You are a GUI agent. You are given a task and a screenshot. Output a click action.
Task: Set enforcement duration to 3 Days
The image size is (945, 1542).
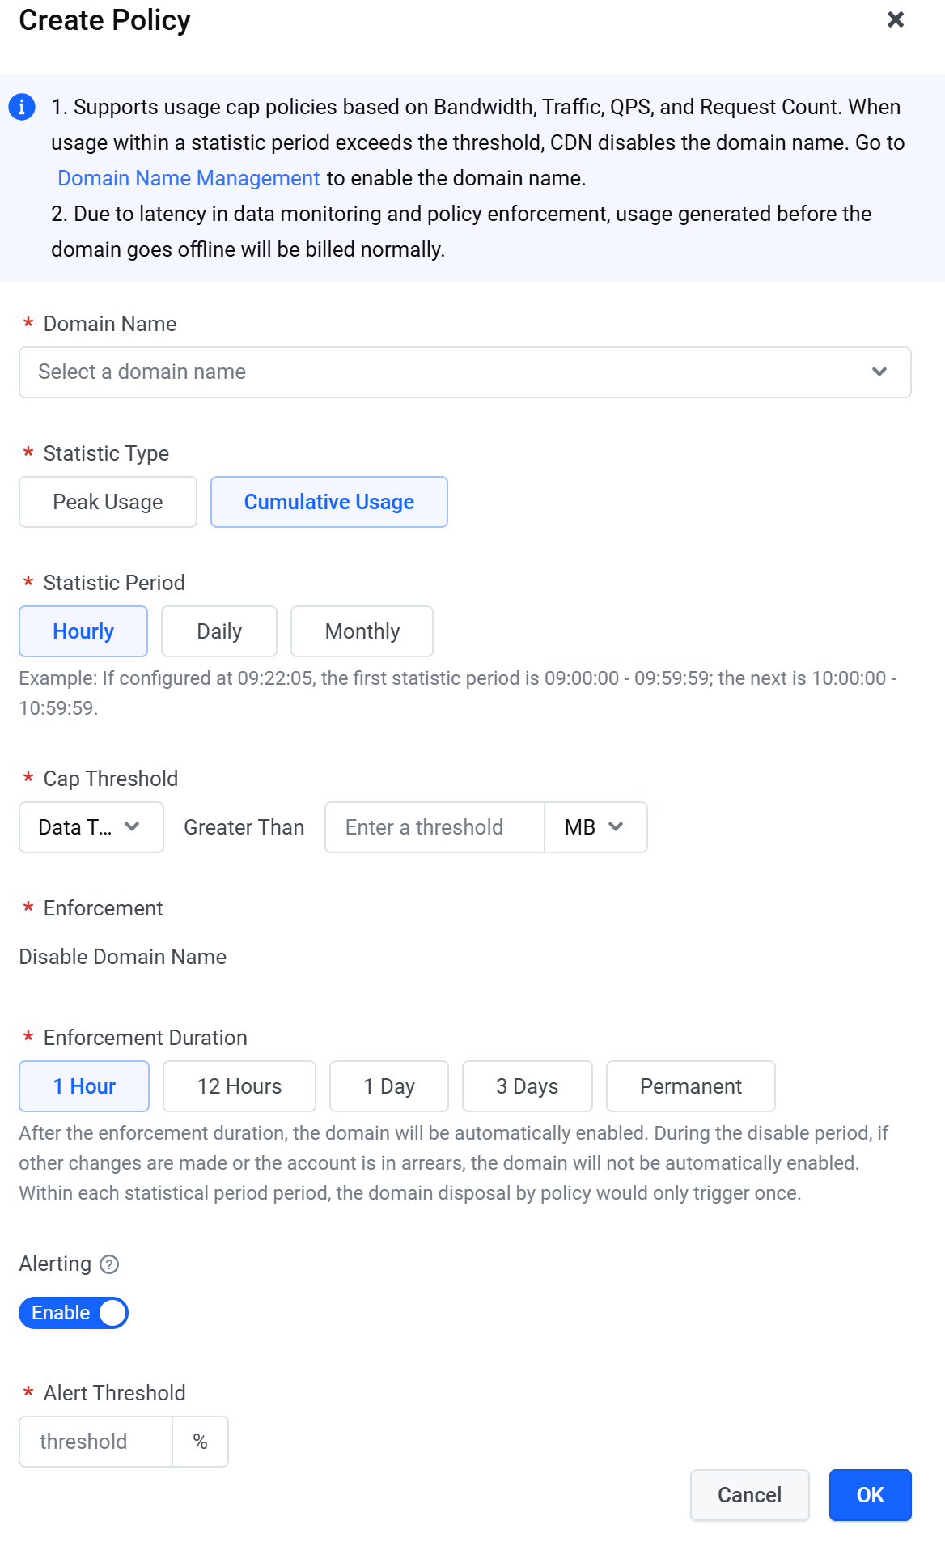point(527,1086)
